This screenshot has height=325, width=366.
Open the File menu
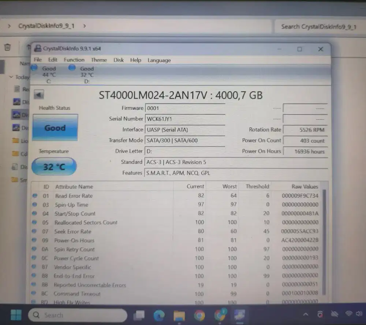point(38,60)
